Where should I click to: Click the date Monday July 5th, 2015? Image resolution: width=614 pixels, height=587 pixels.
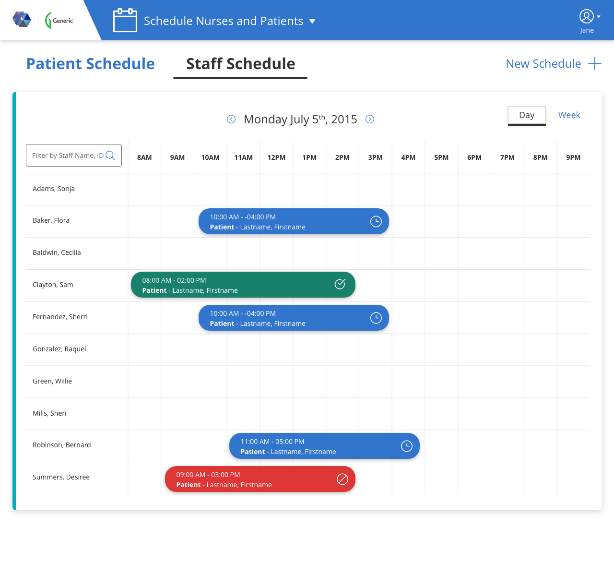300,119
